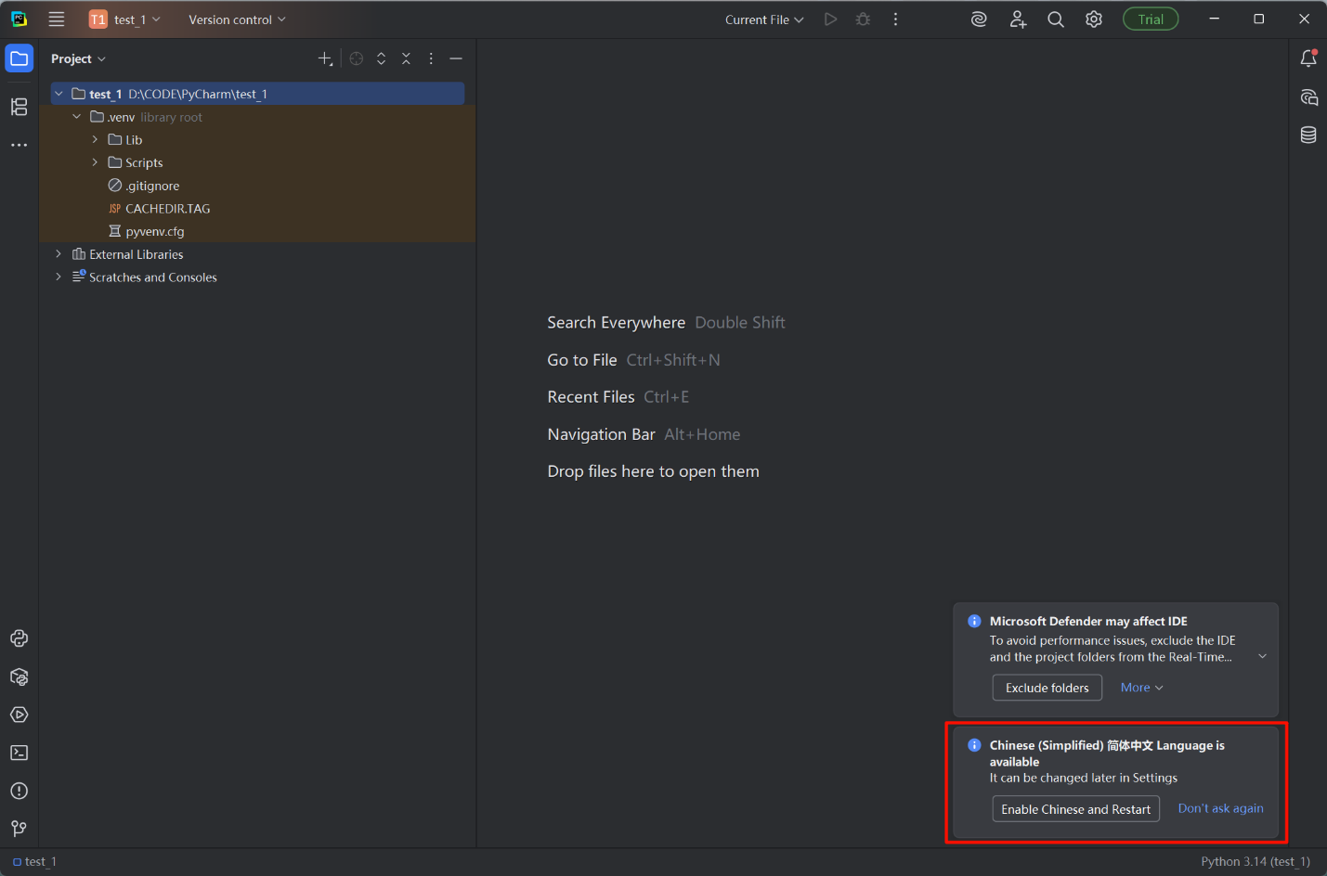Open the main hamburger menu
Image resolution: width=1327 pixels, height=876 pixels.
point(57,19)
